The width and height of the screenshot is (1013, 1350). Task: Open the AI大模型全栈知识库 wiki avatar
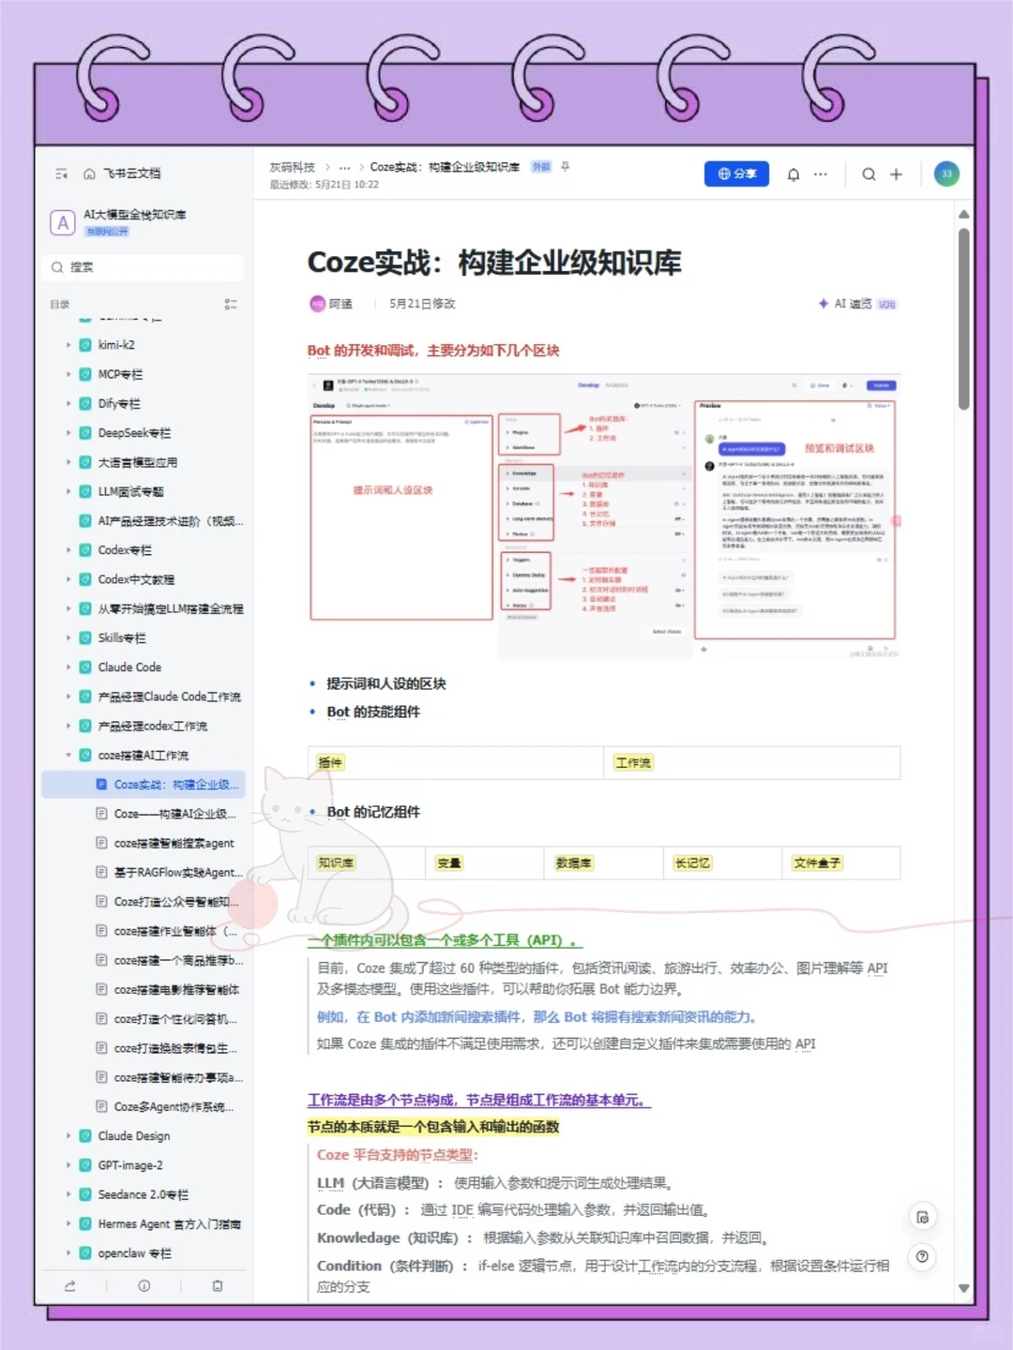pyautogui.click(x=62, y=222)
